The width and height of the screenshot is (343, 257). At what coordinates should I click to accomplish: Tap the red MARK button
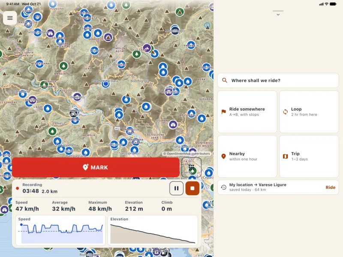(x=96, y=167)
